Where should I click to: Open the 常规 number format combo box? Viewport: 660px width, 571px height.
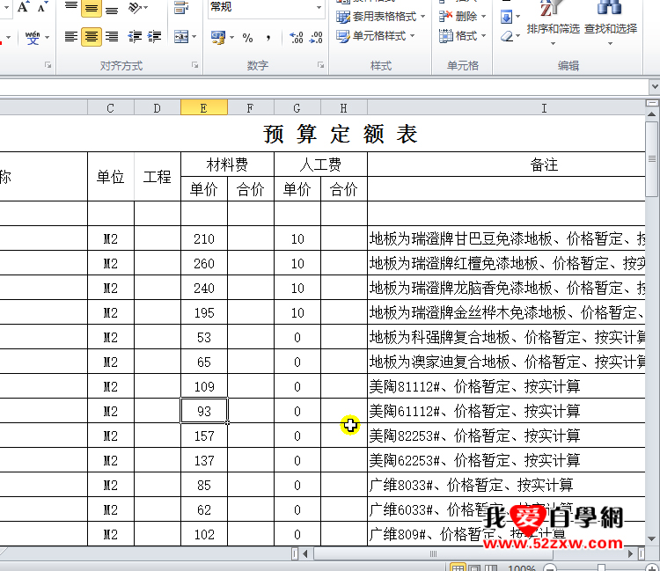(x=267, y=8)
